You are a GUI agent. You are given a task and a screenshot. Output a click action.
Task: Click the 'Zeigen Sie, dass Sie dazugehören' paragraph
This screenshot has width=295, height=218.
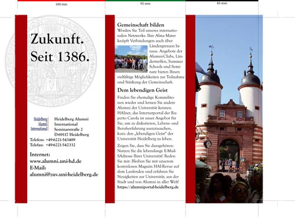[x=148, y=164]
